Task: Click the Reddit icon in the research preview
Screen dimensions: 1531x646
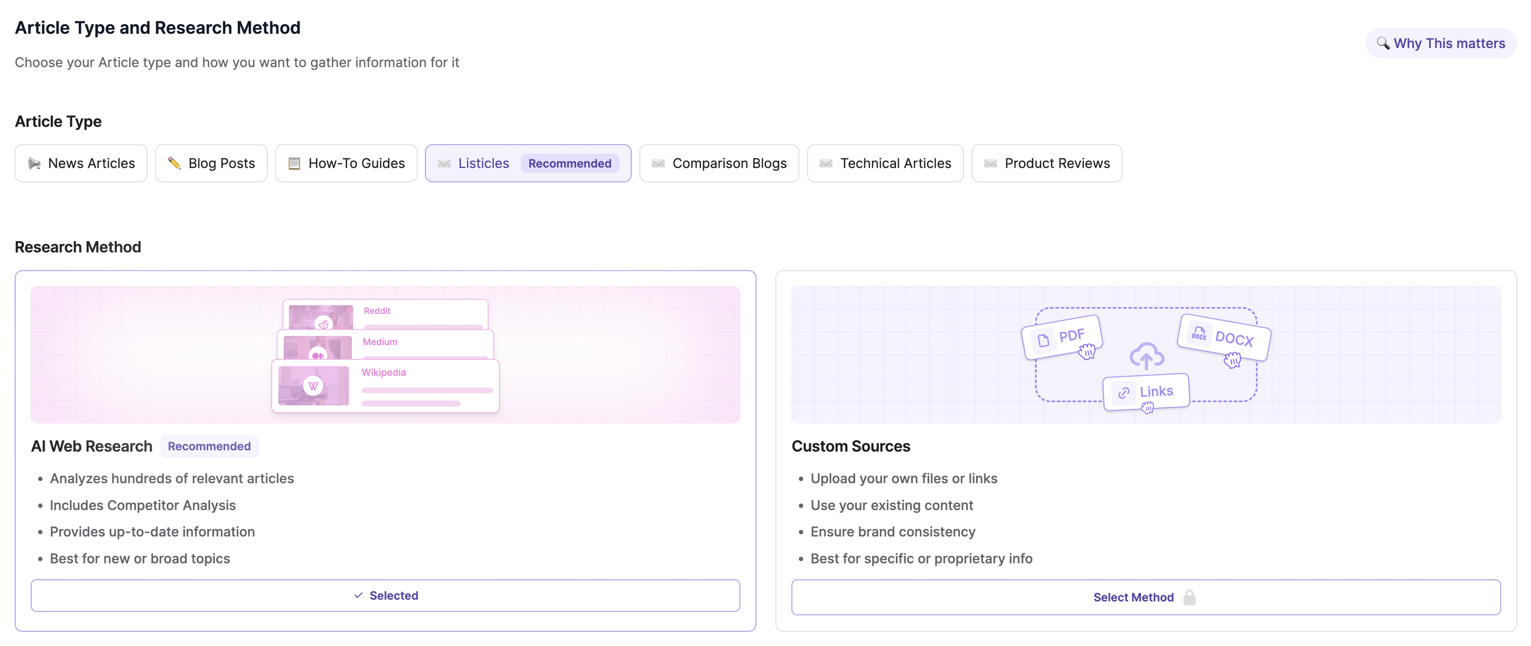Action: tap(323, 325)
